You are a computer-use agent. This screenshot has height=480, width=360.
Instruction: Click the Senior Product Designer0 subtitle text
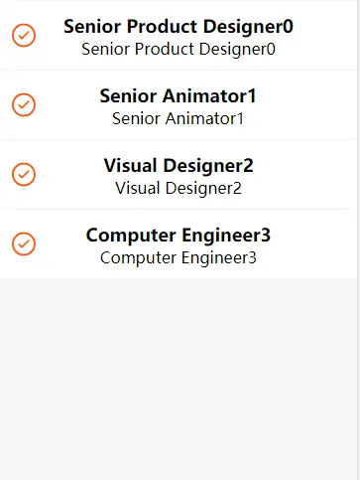coord(179,50)
